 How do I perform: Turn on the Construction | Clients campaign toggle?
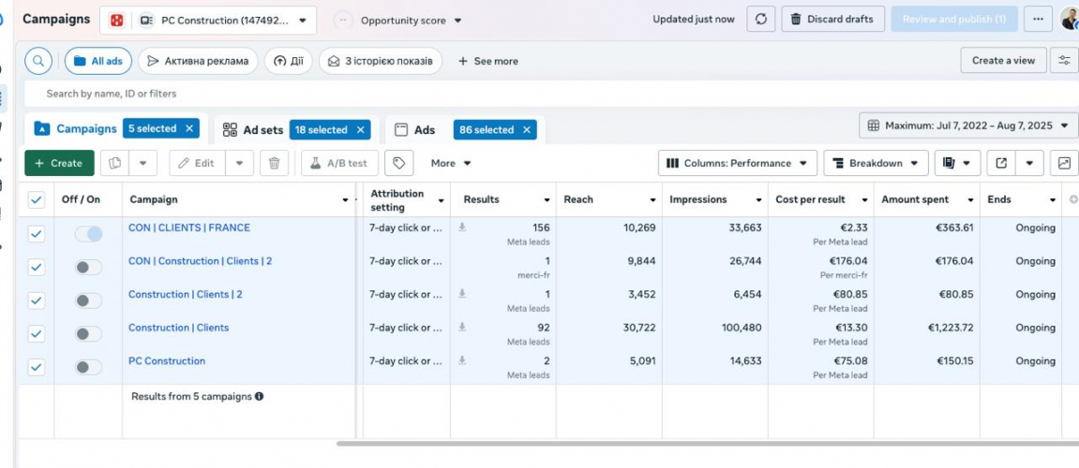(89, 334)
